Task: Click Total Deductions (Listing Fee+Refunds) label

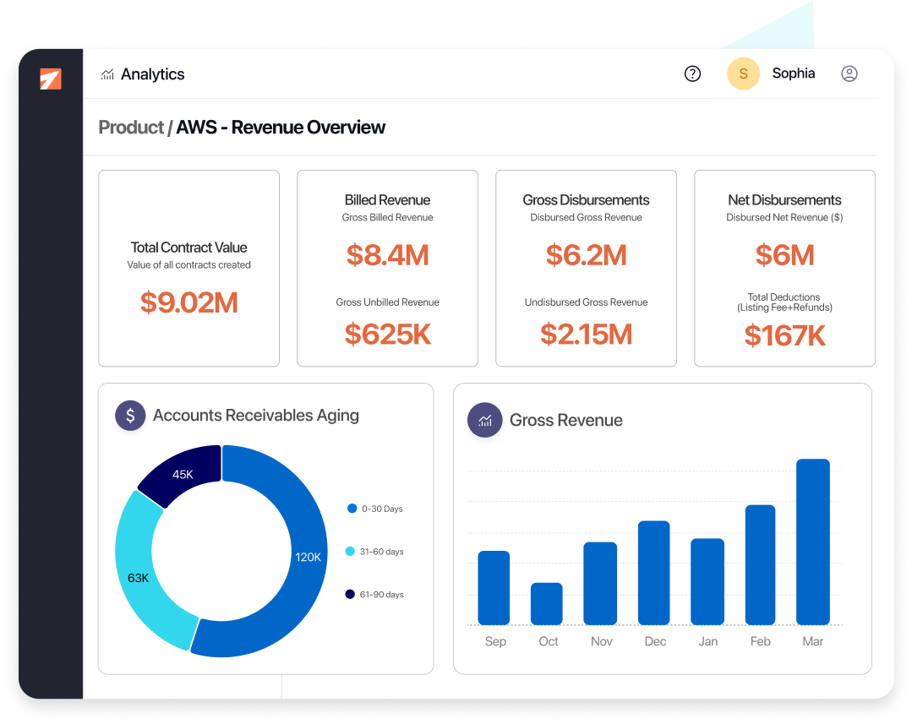Action: click(784, 302)
